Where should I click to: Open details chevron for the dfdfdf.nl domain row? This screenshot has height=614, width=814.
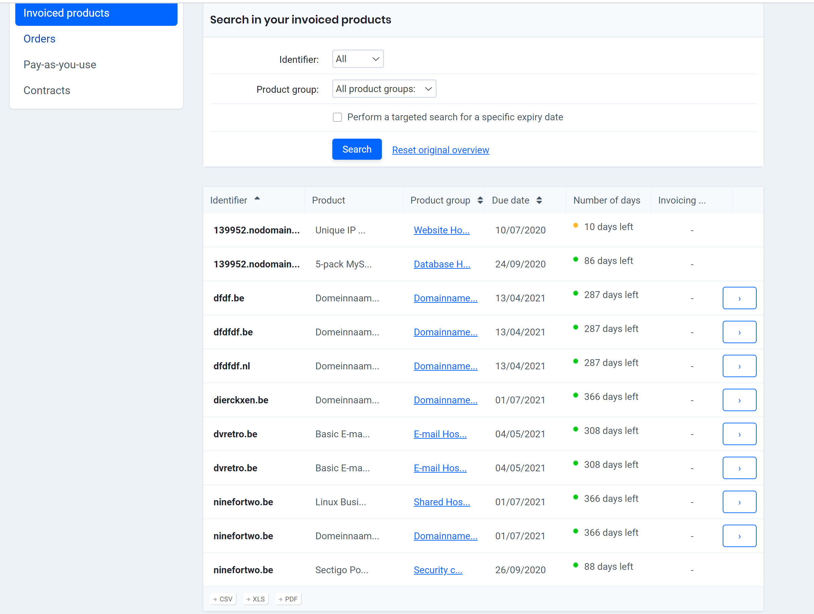tap(740, 366)
